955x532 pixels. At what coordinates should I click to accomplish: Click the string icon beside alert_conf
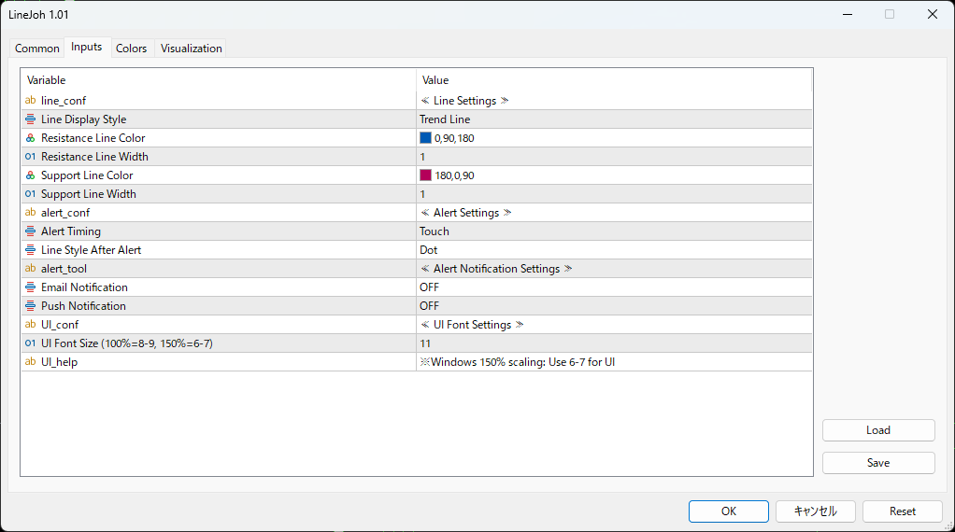pyautogui.click(x=31, y=212)
